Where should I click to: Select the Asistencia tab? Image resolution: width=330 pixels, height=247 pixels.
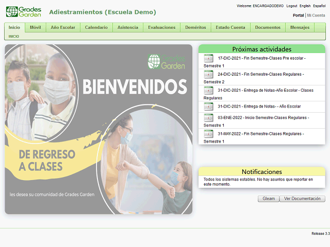click(127, 27)
